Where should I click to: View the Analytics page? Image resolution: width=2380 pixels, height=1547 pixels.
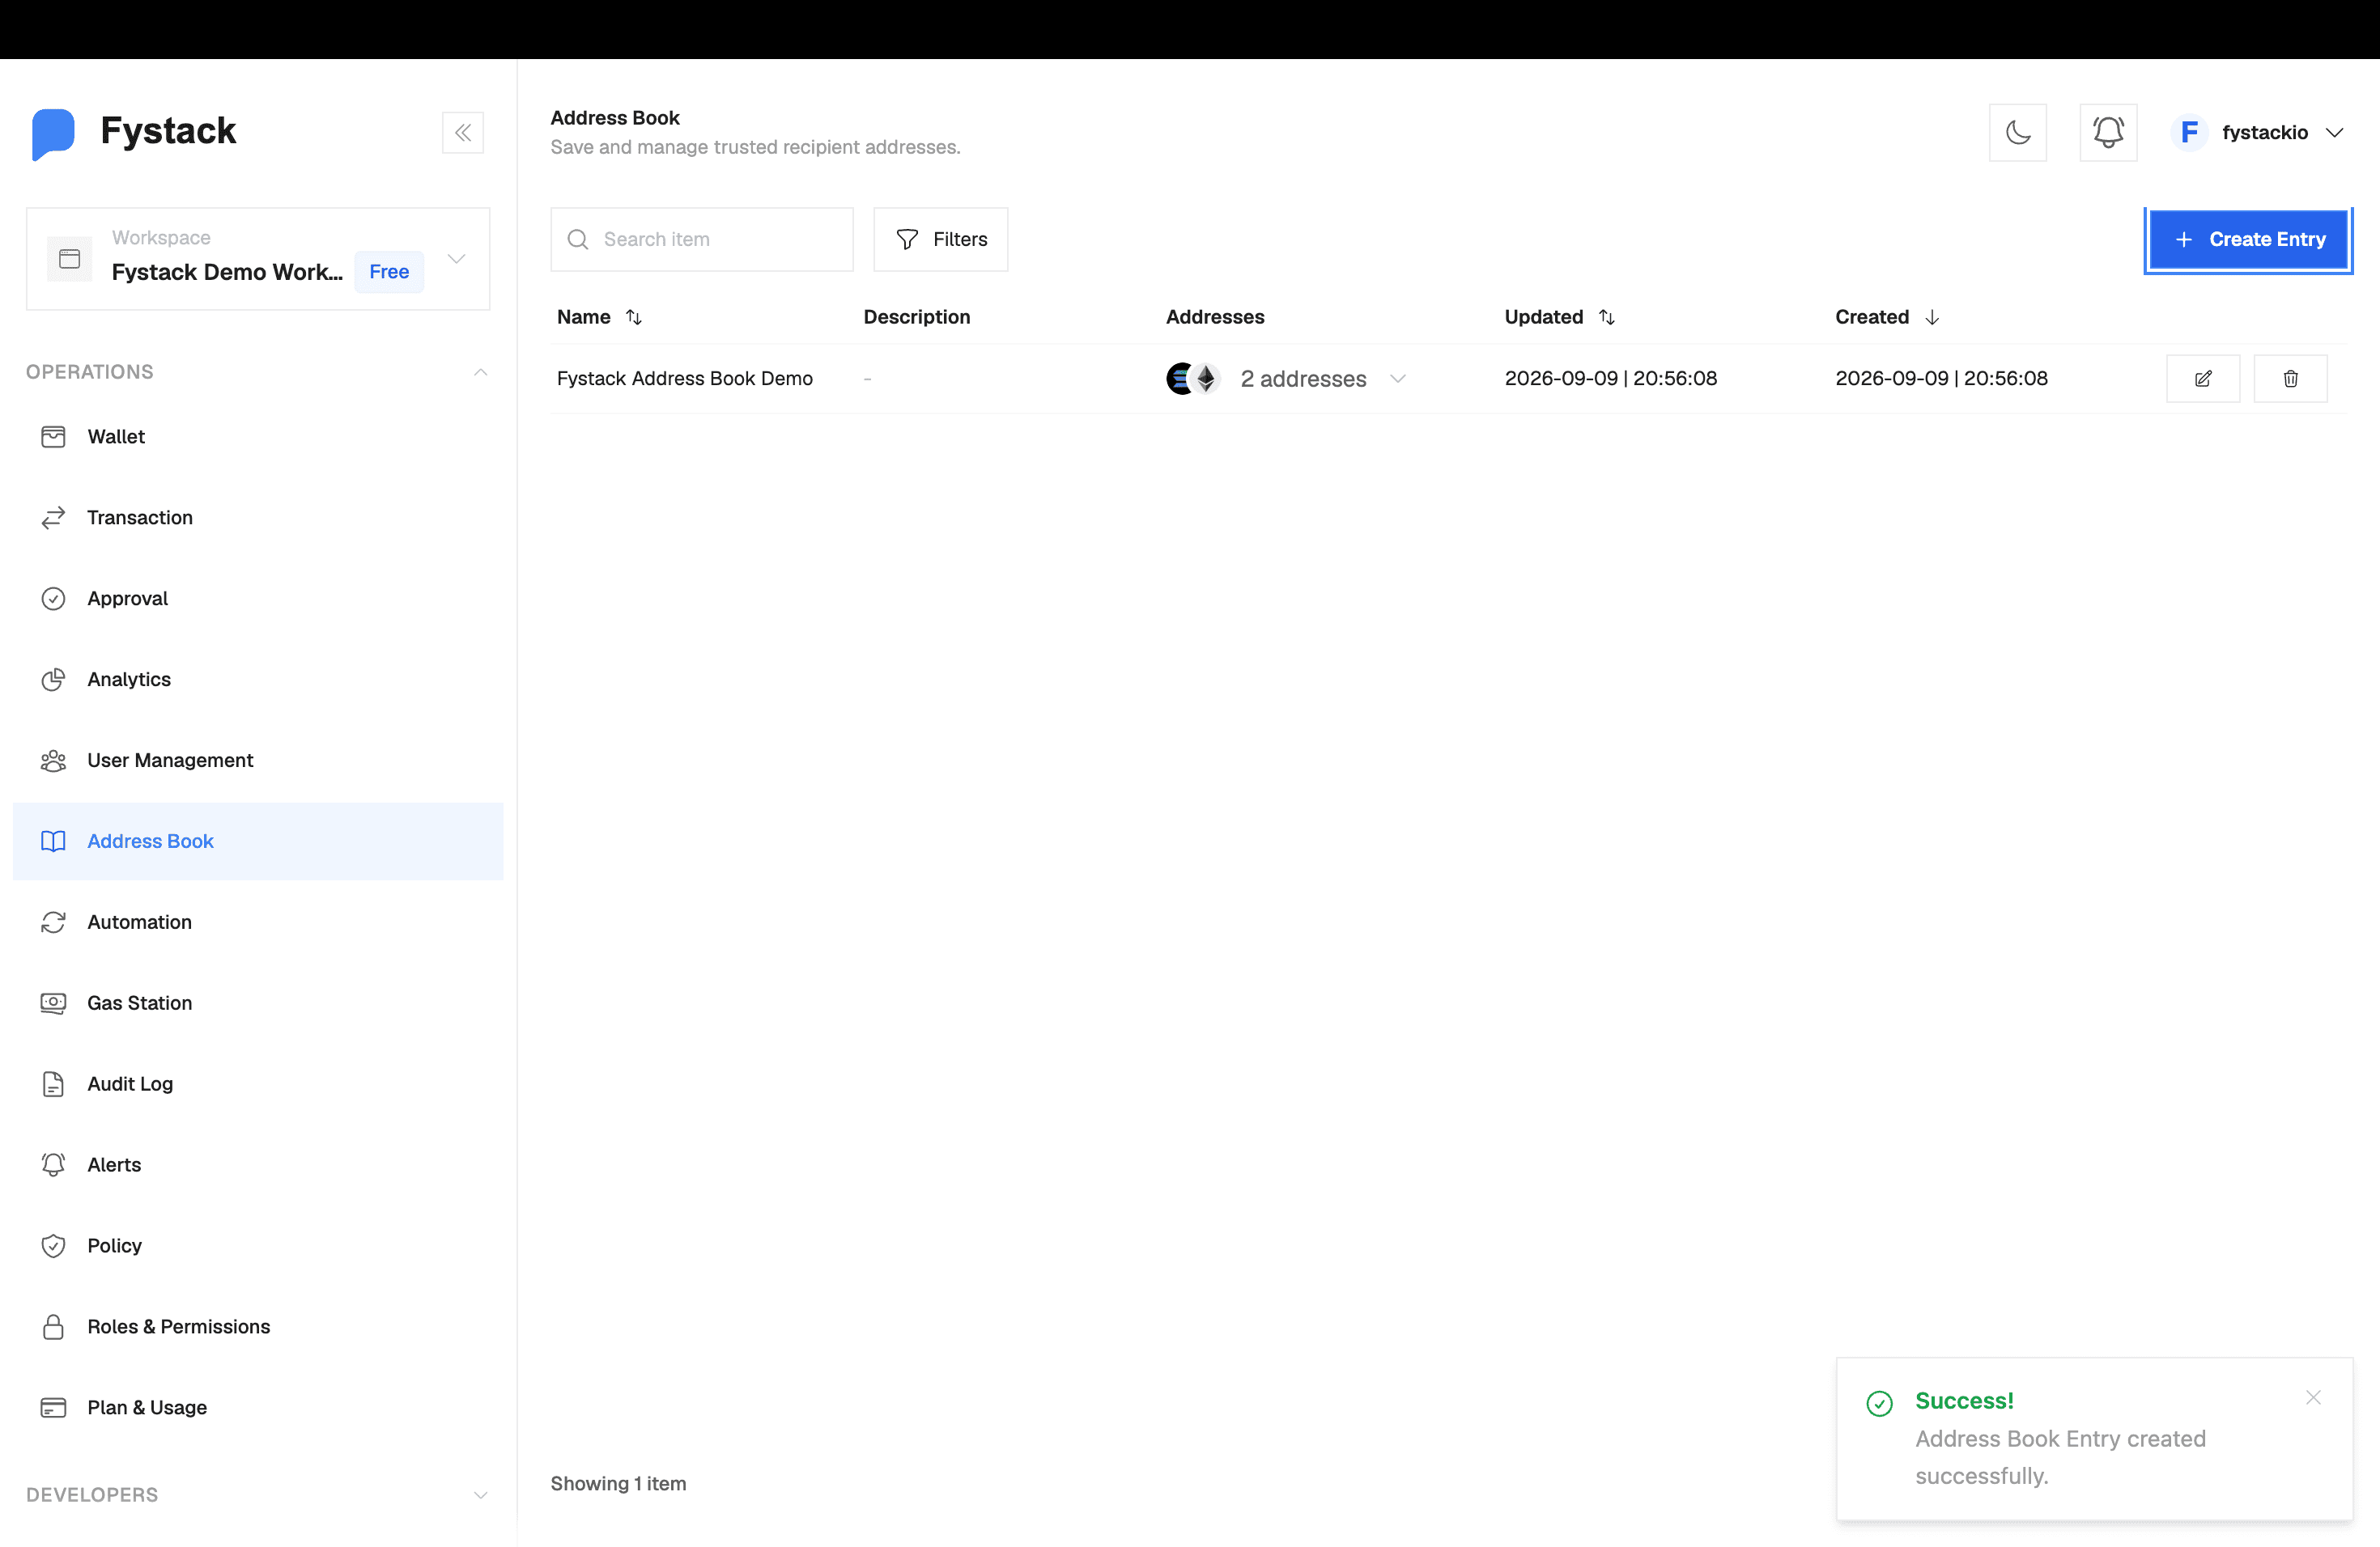[258, 680]
